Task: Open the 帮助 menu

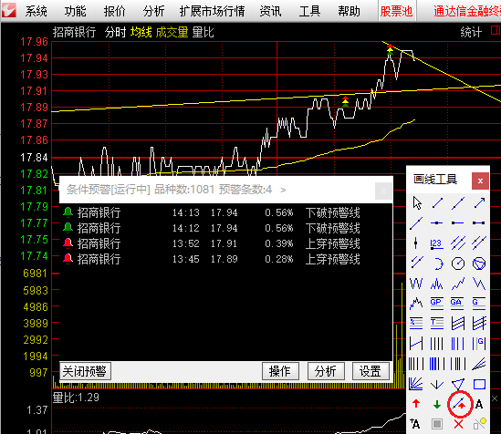Action: tap(349, 12)
